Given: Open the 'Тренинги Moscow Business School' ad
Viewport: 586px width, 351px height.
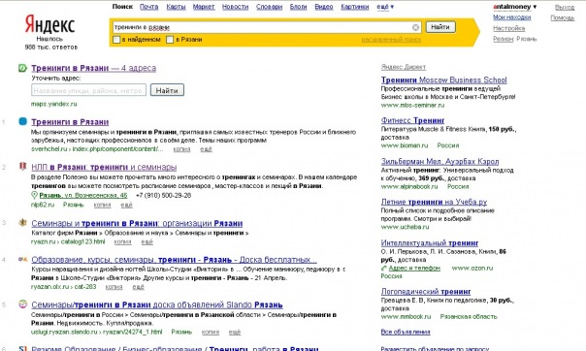Looking at the screenshot, I should 443,80.
